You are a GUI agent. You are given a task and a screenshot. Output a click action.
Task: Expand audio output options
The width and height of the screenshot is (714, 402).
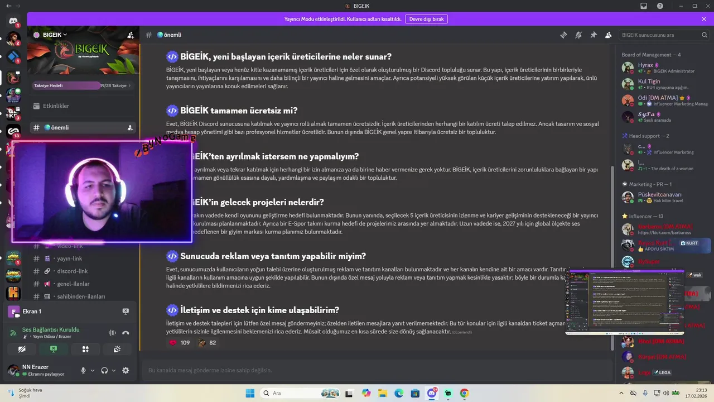[114, 370]
